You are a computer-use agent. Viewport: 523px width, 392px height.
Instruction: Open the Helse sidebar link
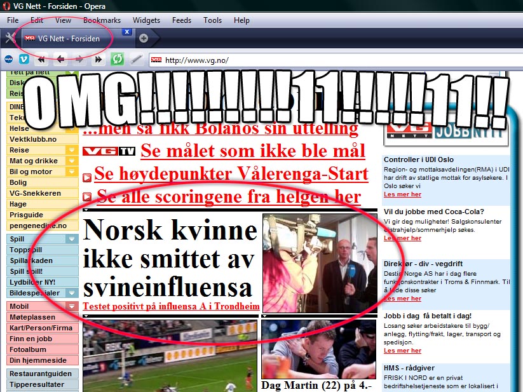tap(19, 129)
